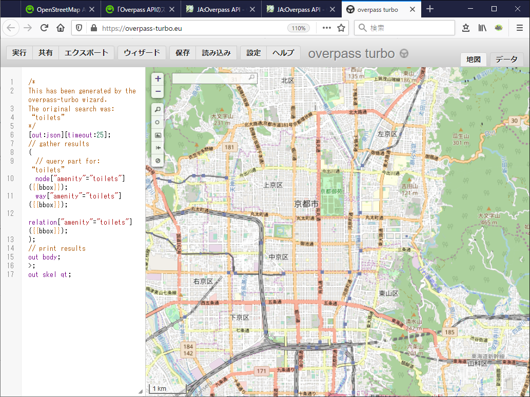Viewport: 530px width, 397px height.
Task: Click the 保存 save button
Action: [x=183, y=53]
